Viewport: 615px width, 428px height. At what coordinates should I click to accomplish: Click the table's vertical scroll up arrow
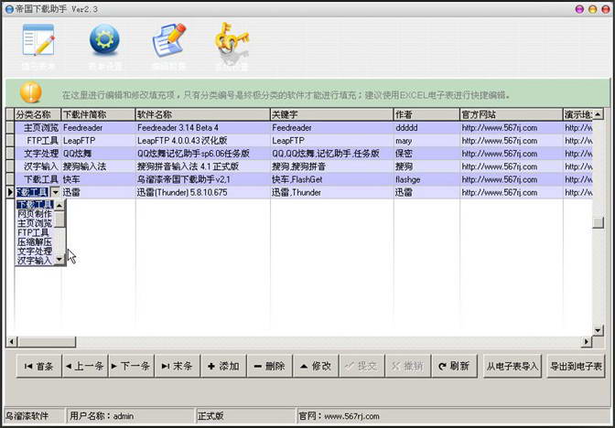(598, 114)
